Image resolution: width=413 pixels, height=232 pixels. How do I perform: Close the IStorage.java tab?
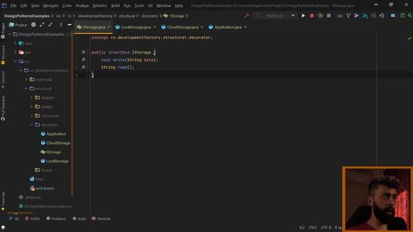pos(108,27)
